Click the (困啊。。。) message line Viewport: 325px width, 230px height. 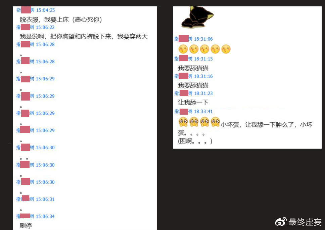tap(195, 141)
